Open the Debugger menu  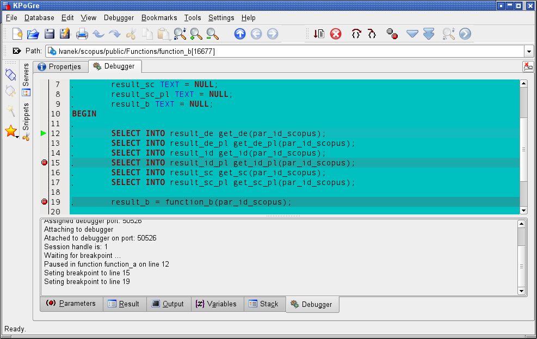tap(119, 18)
